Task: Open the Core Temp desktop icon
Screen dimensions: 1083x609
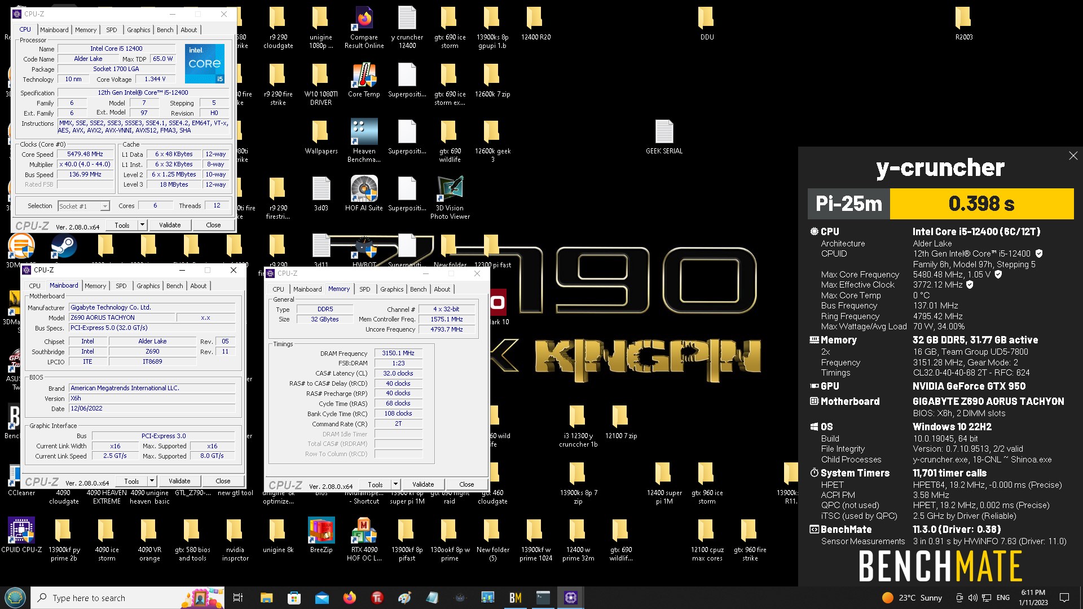Action: click(x=364, y=80)
